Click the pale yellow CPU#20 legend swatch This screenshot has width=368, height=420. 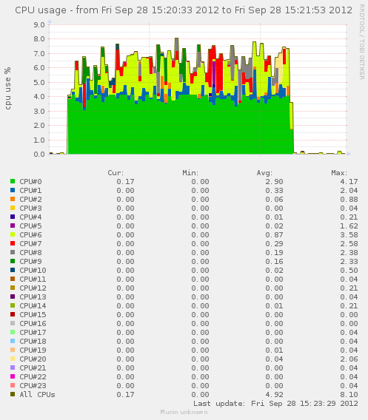coord(13,359)
